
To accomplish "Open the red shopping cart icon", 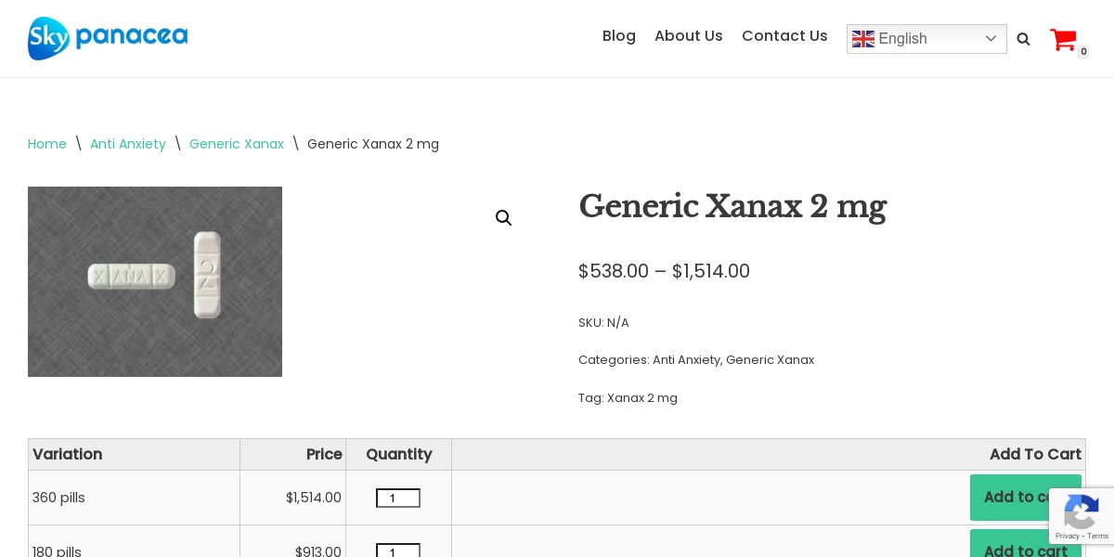I will [x=1063, y=40].
